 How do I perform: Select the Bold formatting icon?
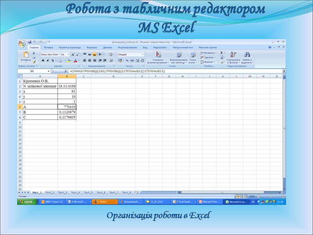(x=43, y=60)
